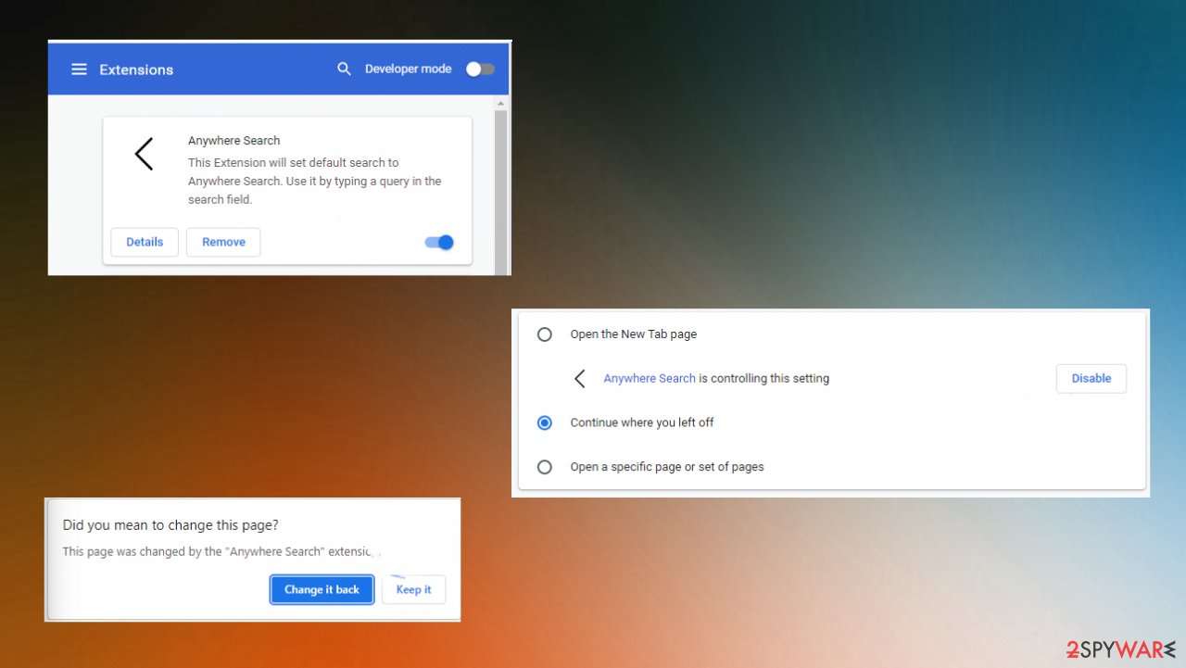Disable the Anywhere Search extension toggle
This screenshot has width=1186, height=668.
pos(439,243)
